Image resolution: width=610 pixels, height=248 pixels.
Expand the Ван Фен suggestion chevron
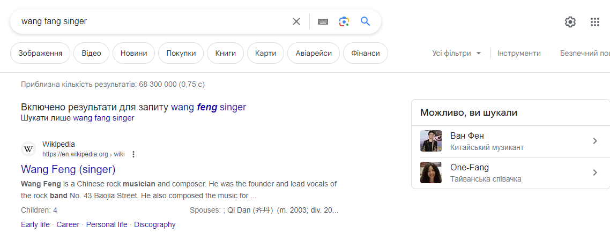(x=594, y=141)
